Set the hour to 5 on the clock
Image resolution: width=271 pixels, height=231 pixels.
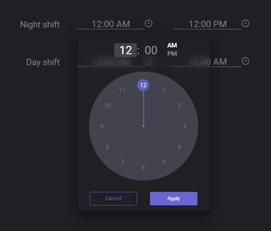[x=164, y=162]
